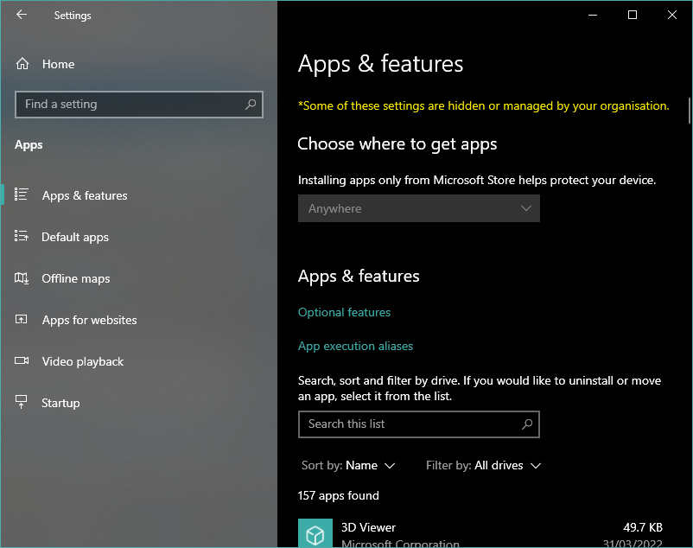Click the Offline maps icon
Viewport: 693px width, 548px height.
pyautogui.click(x=22, y=278)
